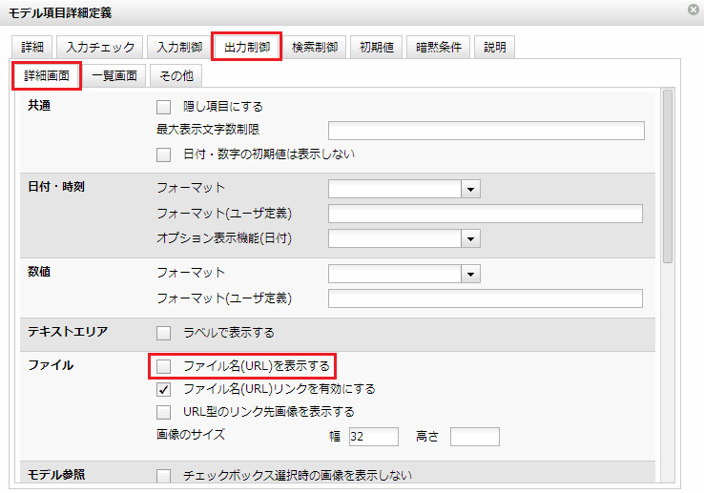The image size is (704, 493).
Task: Click 数値 フォーマット(ユーザ定義) text field
Action: 486,298
